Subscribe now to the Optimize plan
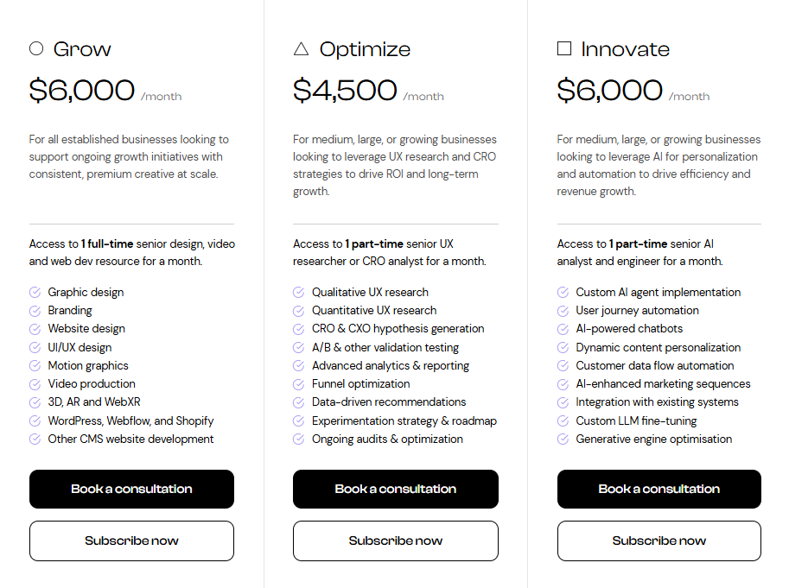This screenshot has width=789, height=588. [396, 541]
